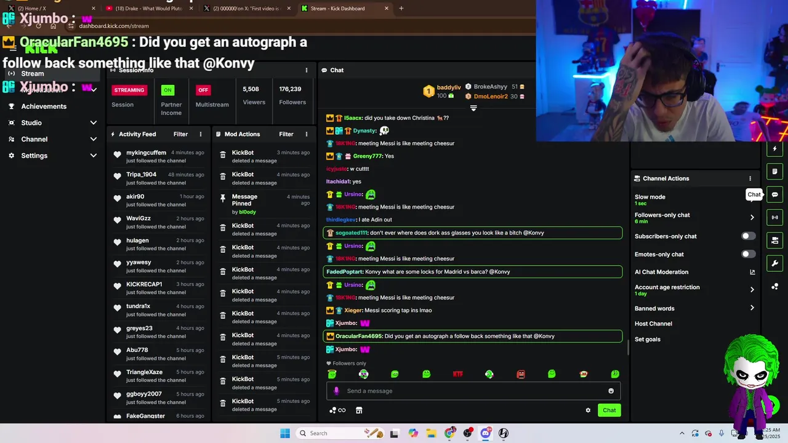This screenshot has width=788, height=443.
Task: Click the points infinity icon below message box
Action: 337,410
